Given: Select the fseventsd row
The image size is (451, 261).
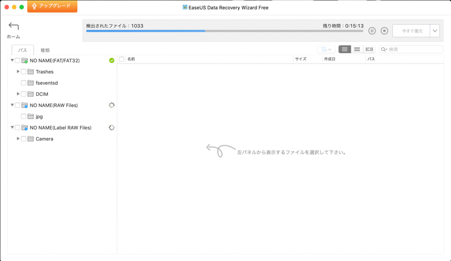Looking at the screenshot, I should coord(62,83).
